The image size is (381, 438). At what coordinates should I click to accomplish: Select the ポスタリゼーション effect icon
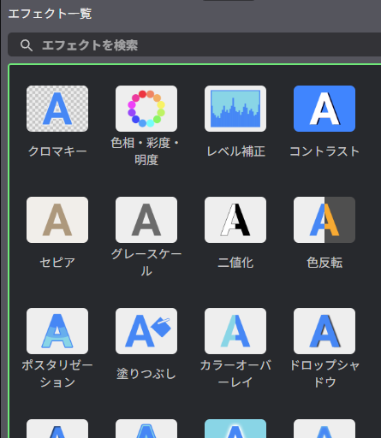pyautogui.click(x=57, y=331)
